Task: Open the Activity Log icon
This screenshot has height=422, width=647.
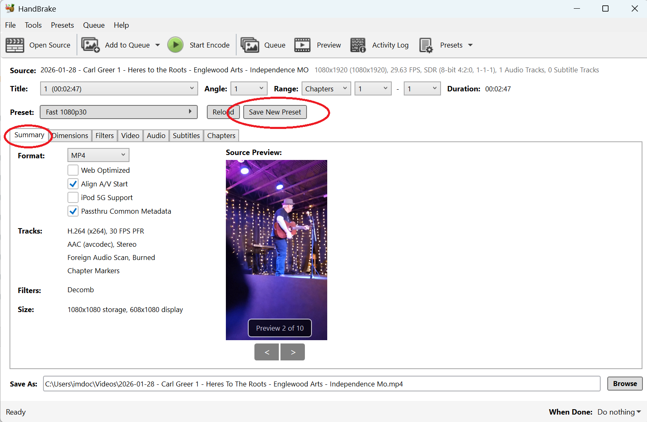Action: [x=358, y=45]
